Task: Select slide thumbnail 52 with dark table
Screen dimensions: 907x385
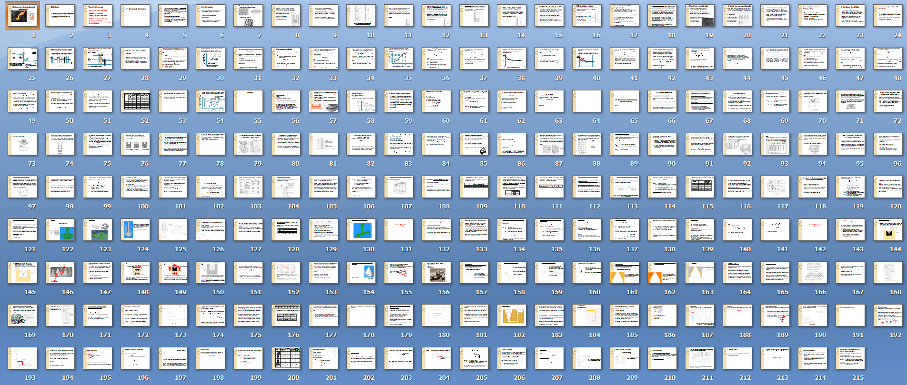Action: [135, 101]
